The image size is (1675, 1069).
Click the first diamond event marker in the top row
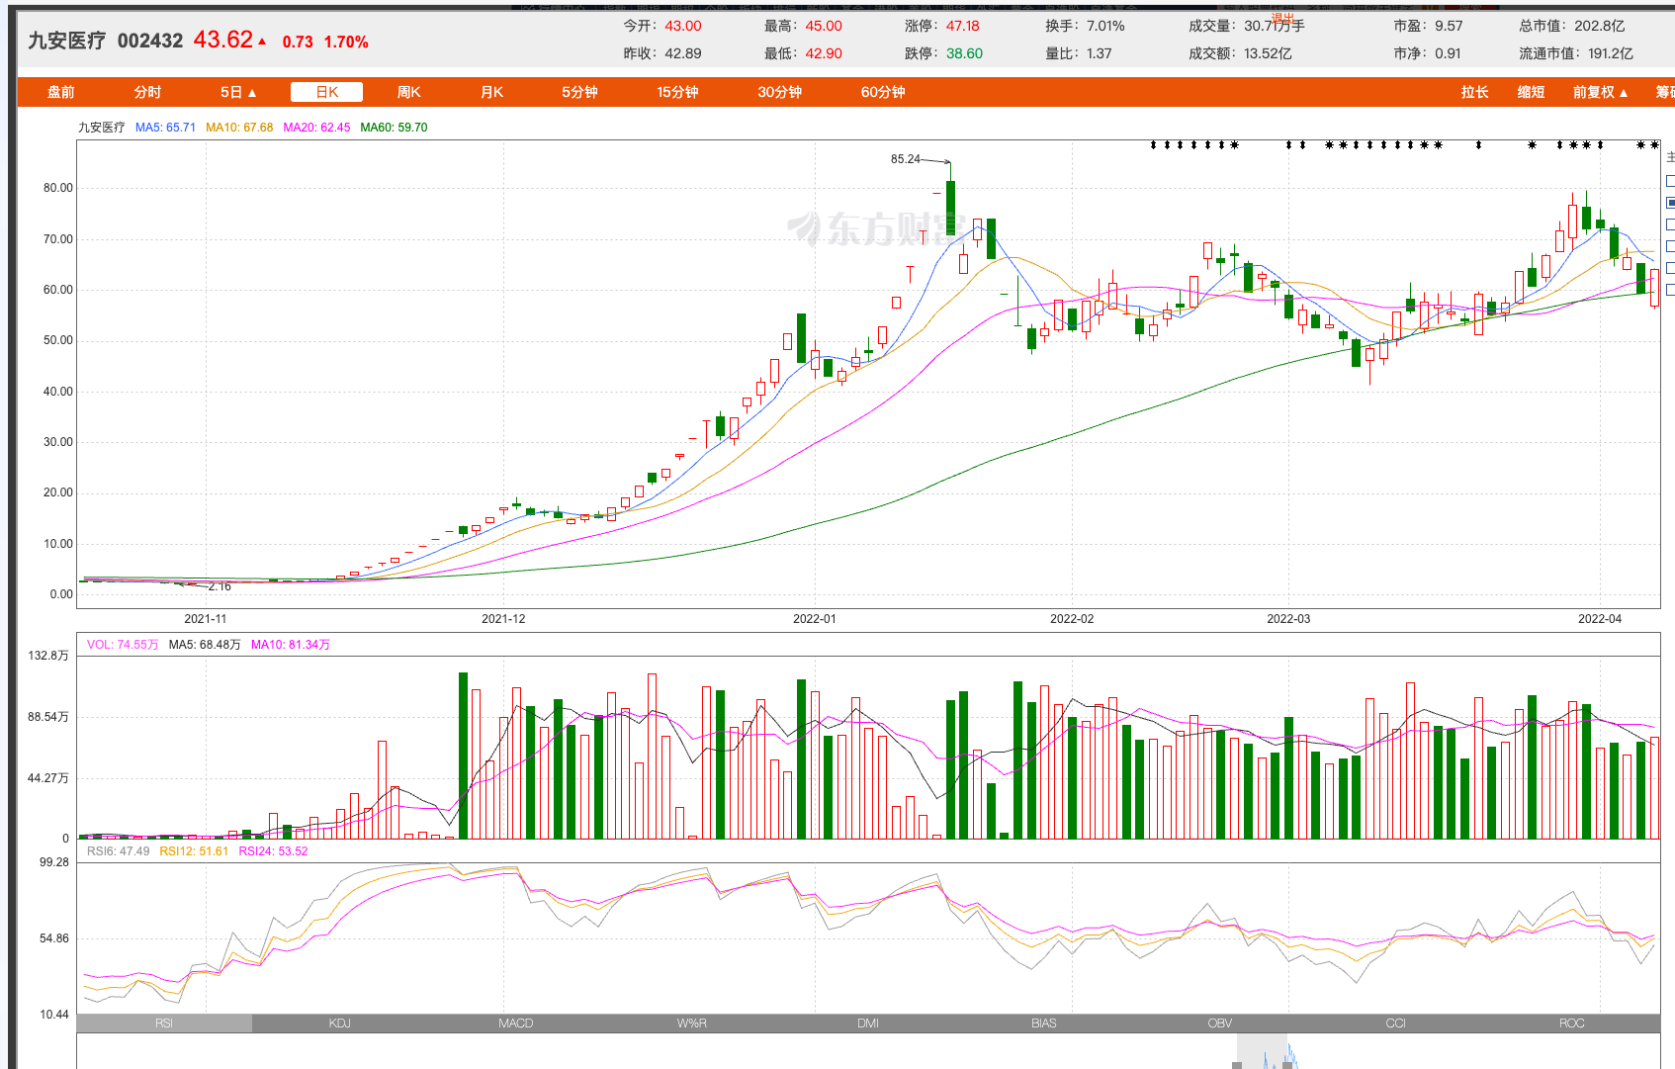click(x=1153, y=145)
